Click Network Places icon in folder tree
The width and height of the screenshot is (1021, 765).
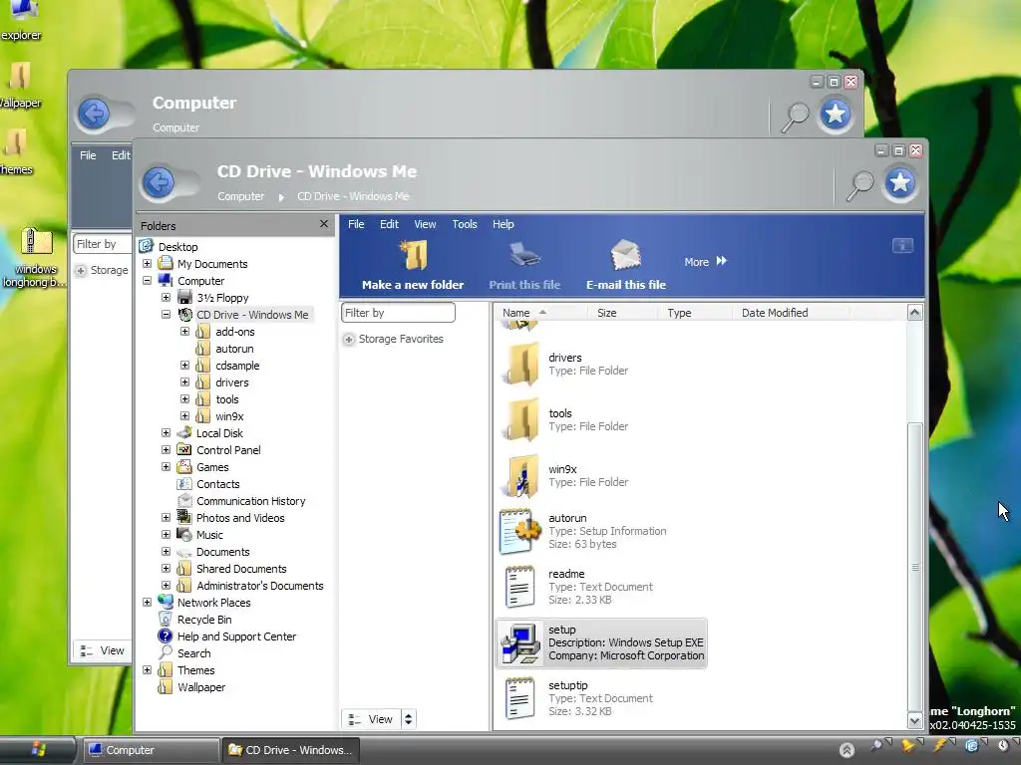tap(166, 603)
